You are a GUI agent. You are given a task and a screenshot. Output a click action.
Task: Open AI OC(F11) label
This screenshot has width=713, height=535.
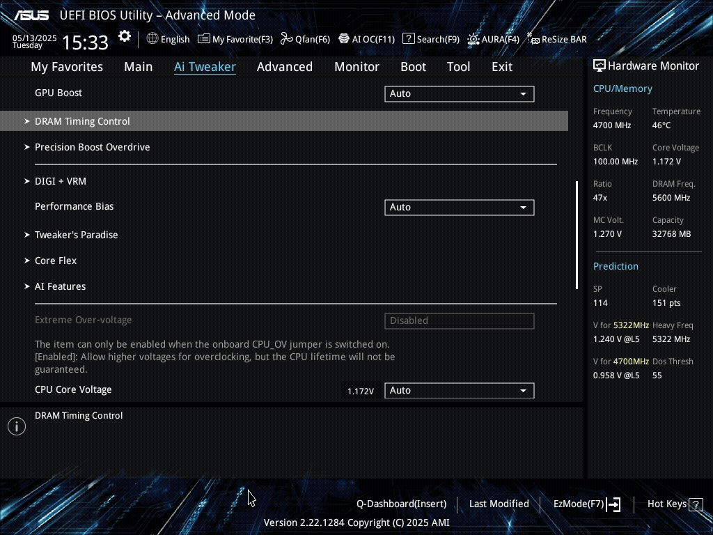pyautogui.click(x=373, y=40)
